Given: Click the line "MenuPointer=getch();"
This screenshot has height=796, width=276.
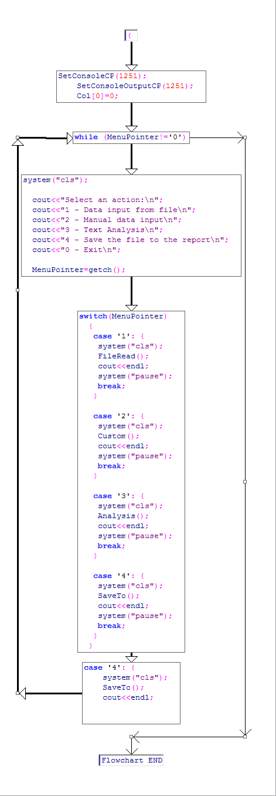Looking at the screenshot, I should coord(79,270).
